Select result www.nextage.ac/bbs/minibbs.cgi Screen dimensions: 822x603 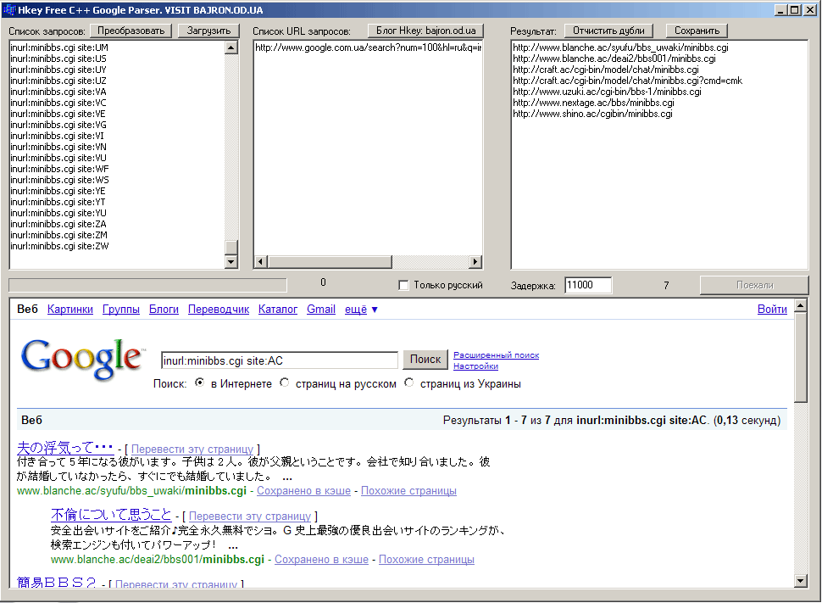click(593, 103)
